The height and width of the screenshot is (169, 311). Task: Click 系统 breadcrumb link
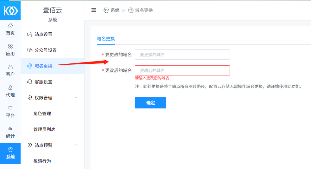point(115,10)
